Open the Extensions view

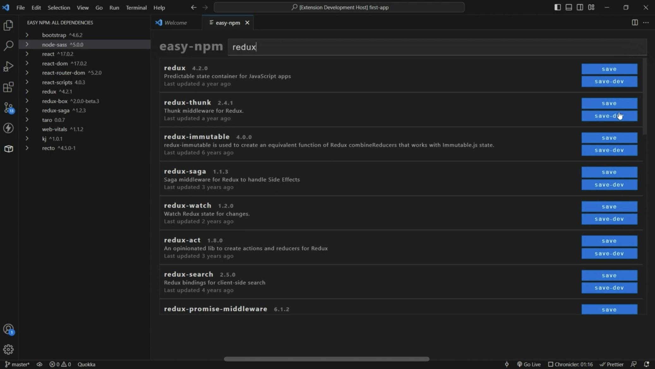(9, 87)
